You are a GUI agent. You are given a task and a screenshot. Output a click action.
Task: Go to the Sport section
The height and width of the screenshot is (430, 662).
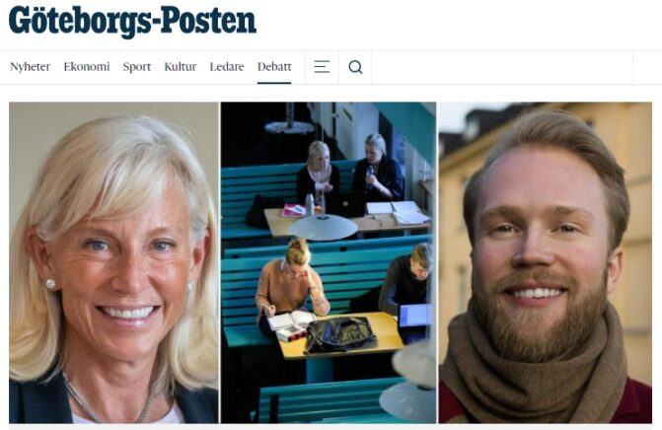click(137, 67)
